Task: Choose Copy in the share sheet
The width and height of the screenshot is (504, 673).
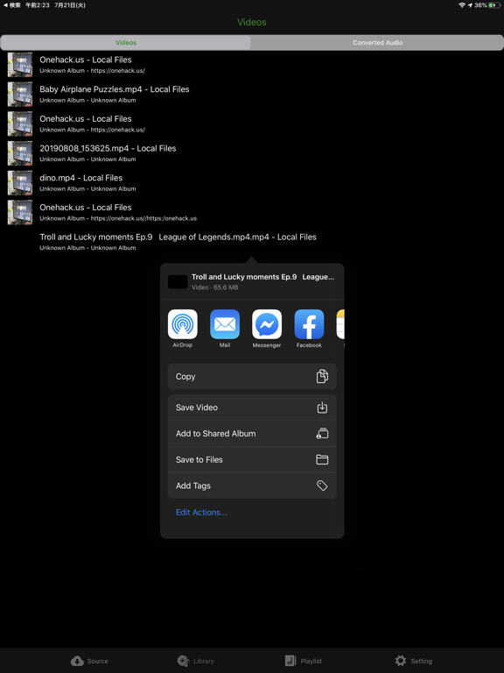Action: [252, 377]
